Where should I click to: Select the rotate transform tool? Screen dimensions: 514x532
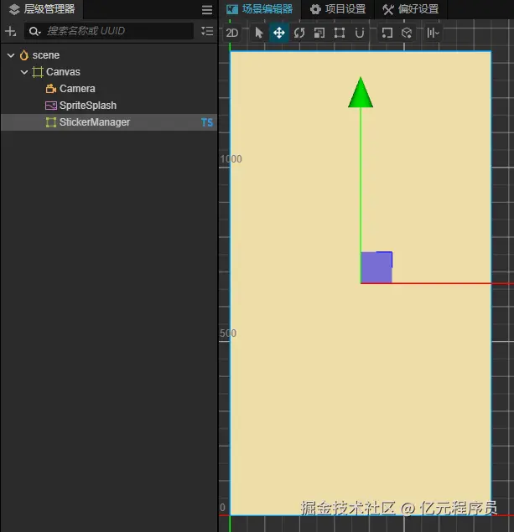coord(299,33)
